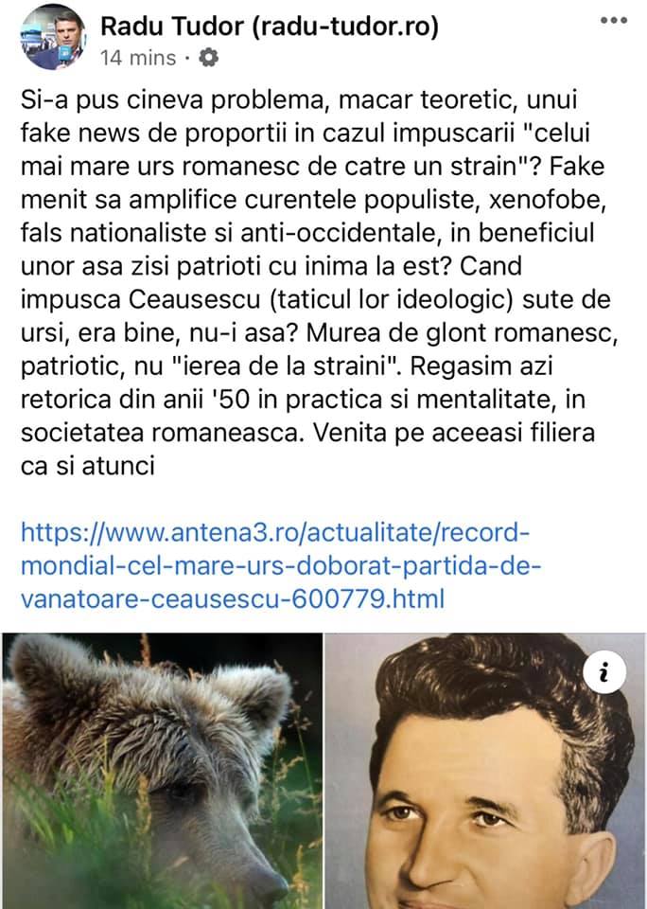
Task: Click the link ending "vanatoare-ceausescu-600779.html"
Action: click(233, 598)
